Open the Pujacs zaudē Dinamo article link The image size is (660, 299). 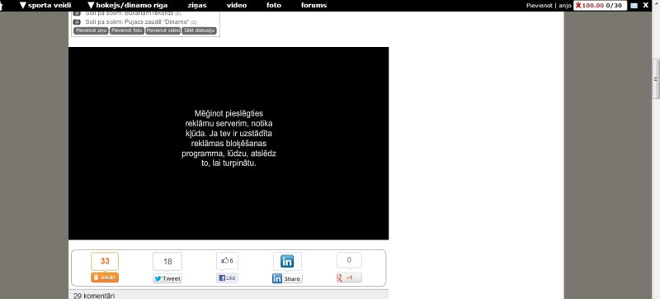tap(137, 22)
